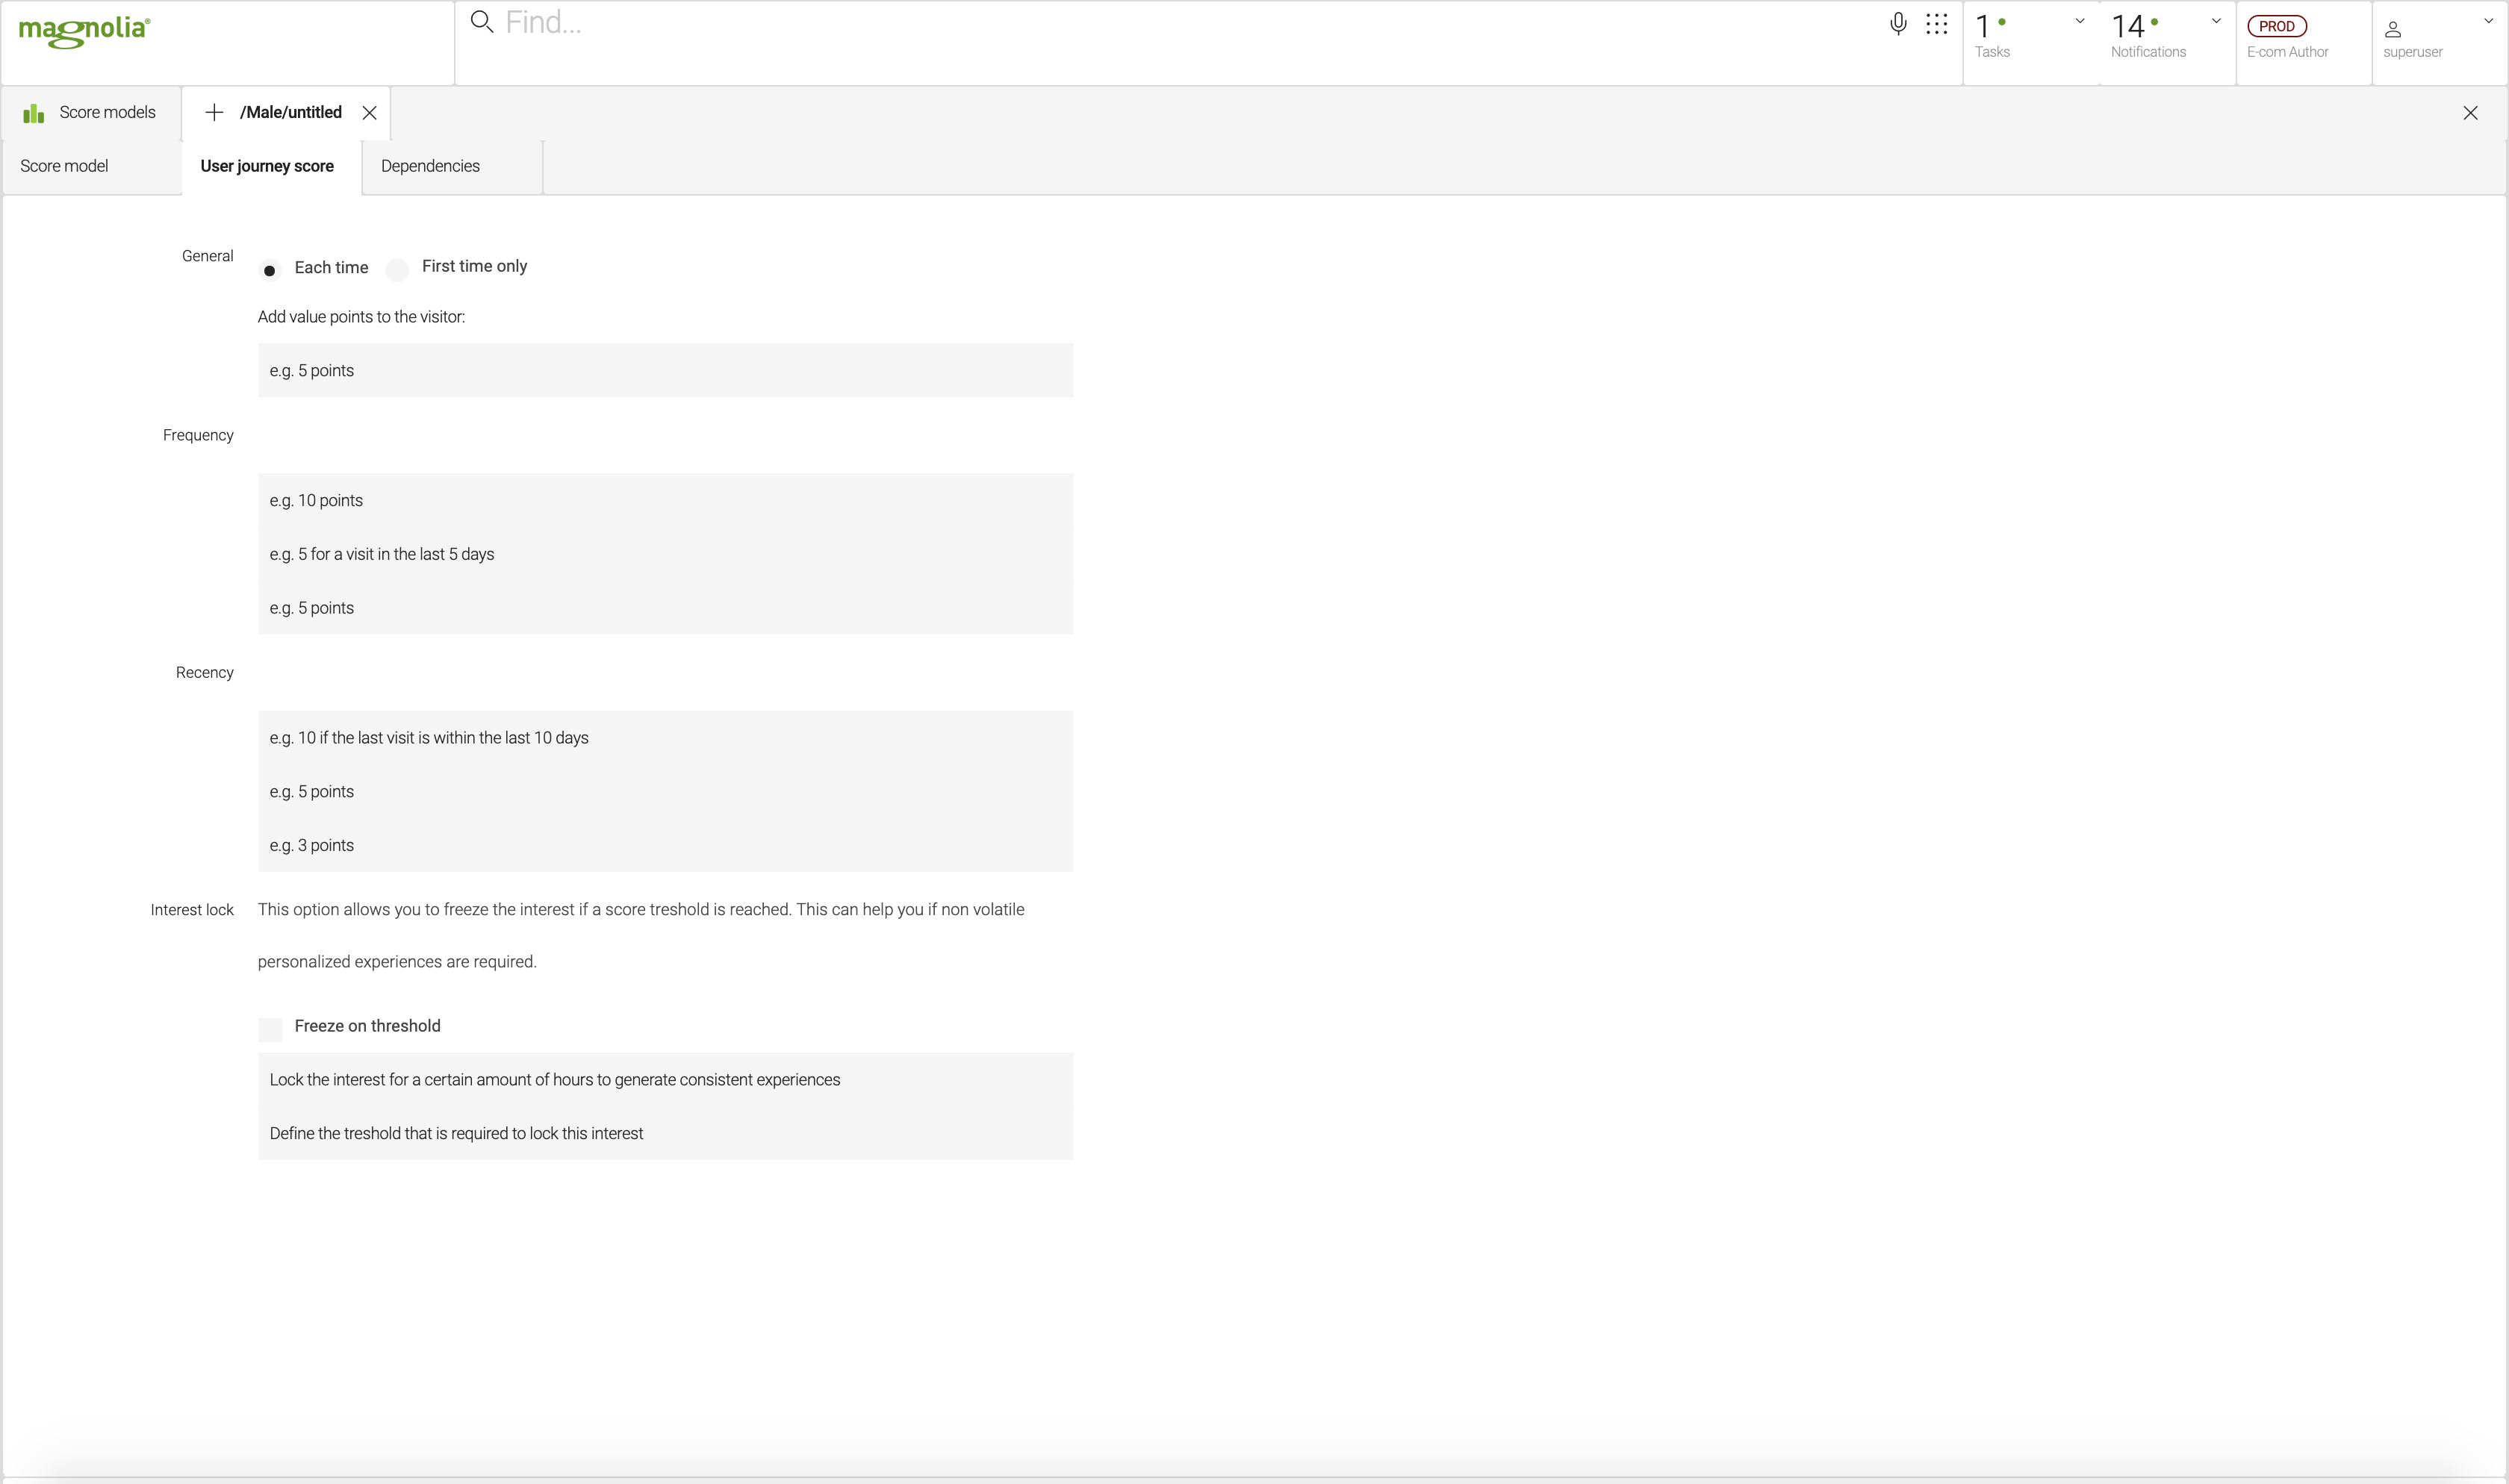Click the lock interest hours input field

pos(665,1079)
